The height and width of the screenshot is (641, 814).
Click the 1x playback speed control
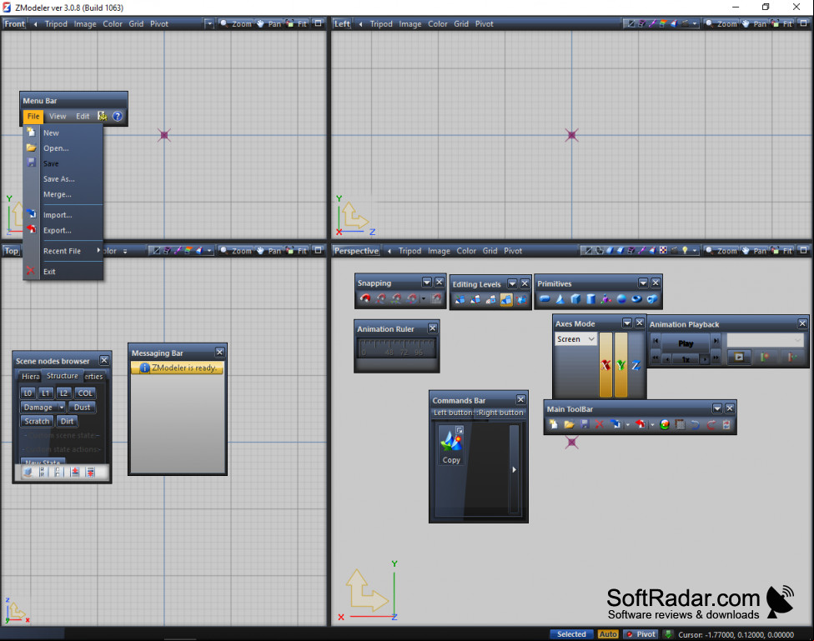coord(686,358)
